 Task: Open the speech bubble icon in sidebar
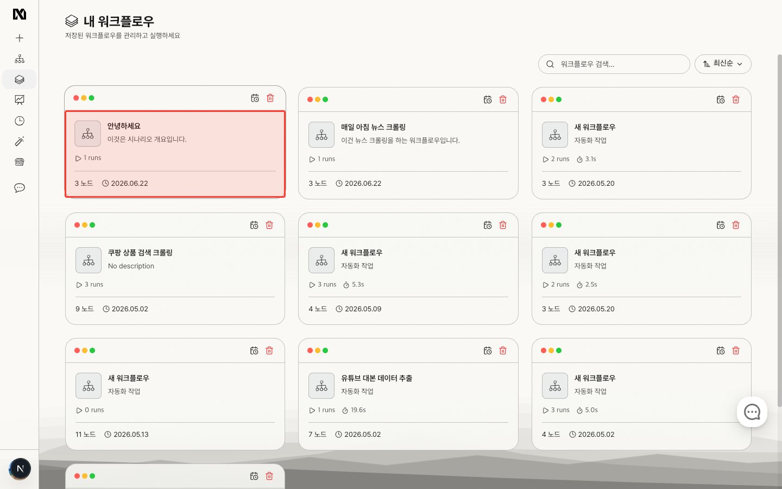(20, 188)
